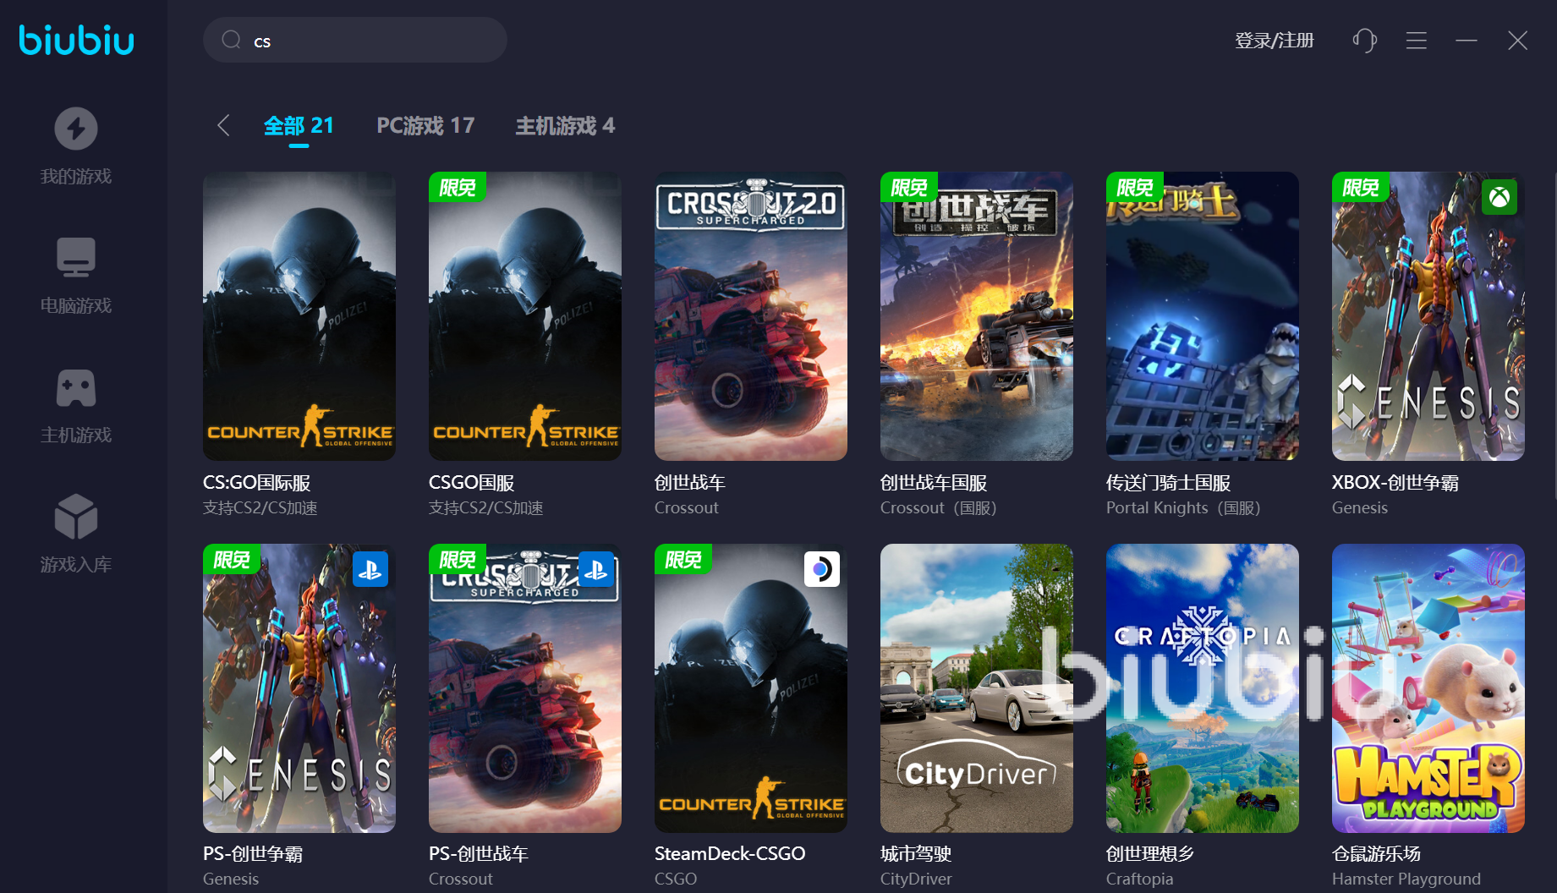Image resolution: width=1557 pixels, height=893 pixels.
Task: Open console games controller icon in sidebar
Action: [76, 388]
